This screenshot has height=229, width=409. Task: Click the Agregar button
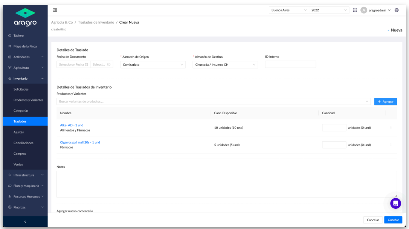(386, 101)
